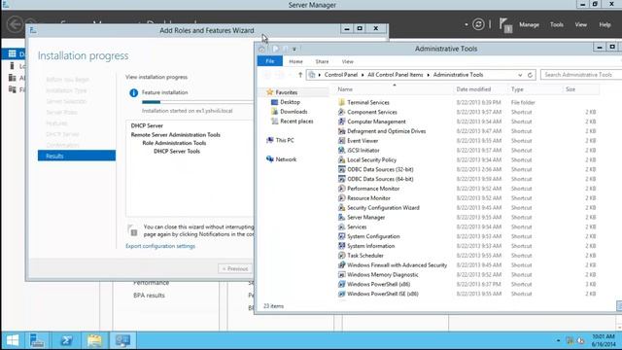Open Defragment and Optimize Drives icon
This screenshot has height=350, width=622.
341,131
